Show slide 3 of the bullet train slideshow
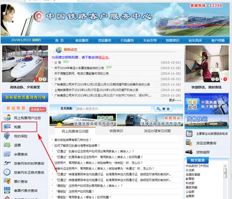Viewport: 232px width, 199px height. pyautogui.click(x=44, y=79)
